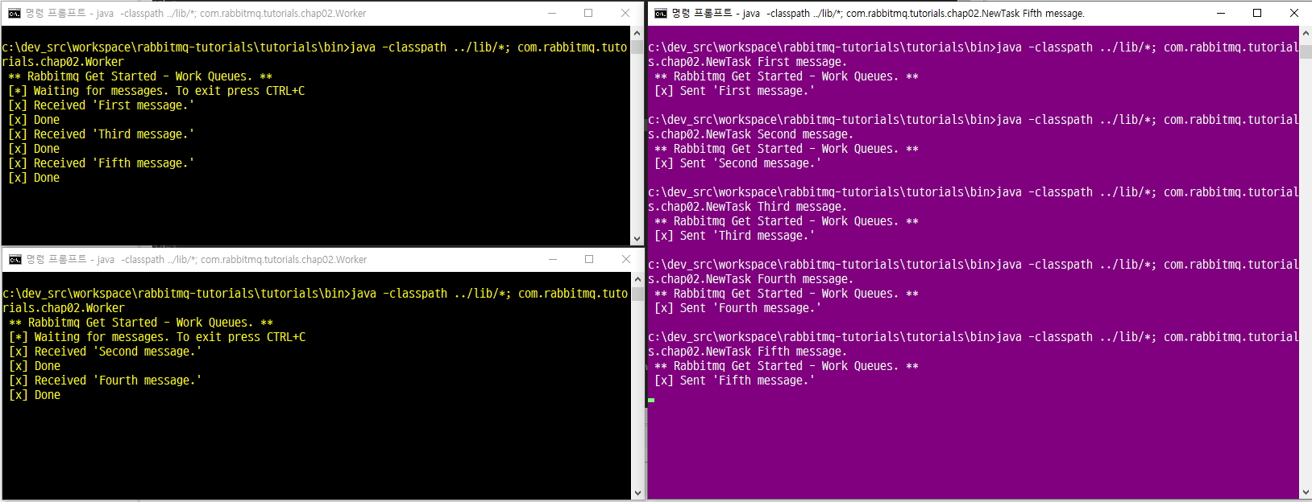Maximize the top-left Worker command prompt
The image size is (1312, 502).
click(588, 13)
